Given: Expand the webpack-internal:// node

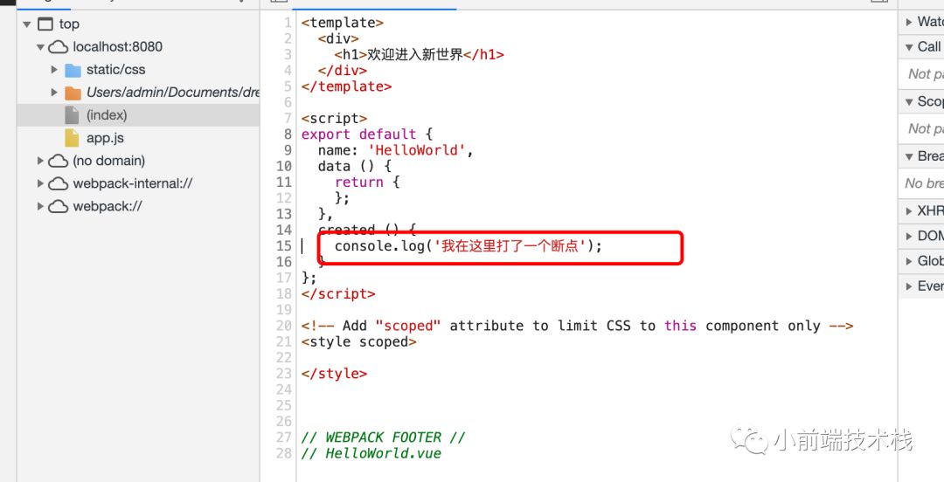Looking at the screenshot, I should tap(40, 183).
